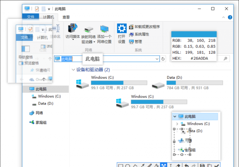Click 管理 in the 系统 group
Viewport: 239px width, 167px height.
click(x=135, y=42)
